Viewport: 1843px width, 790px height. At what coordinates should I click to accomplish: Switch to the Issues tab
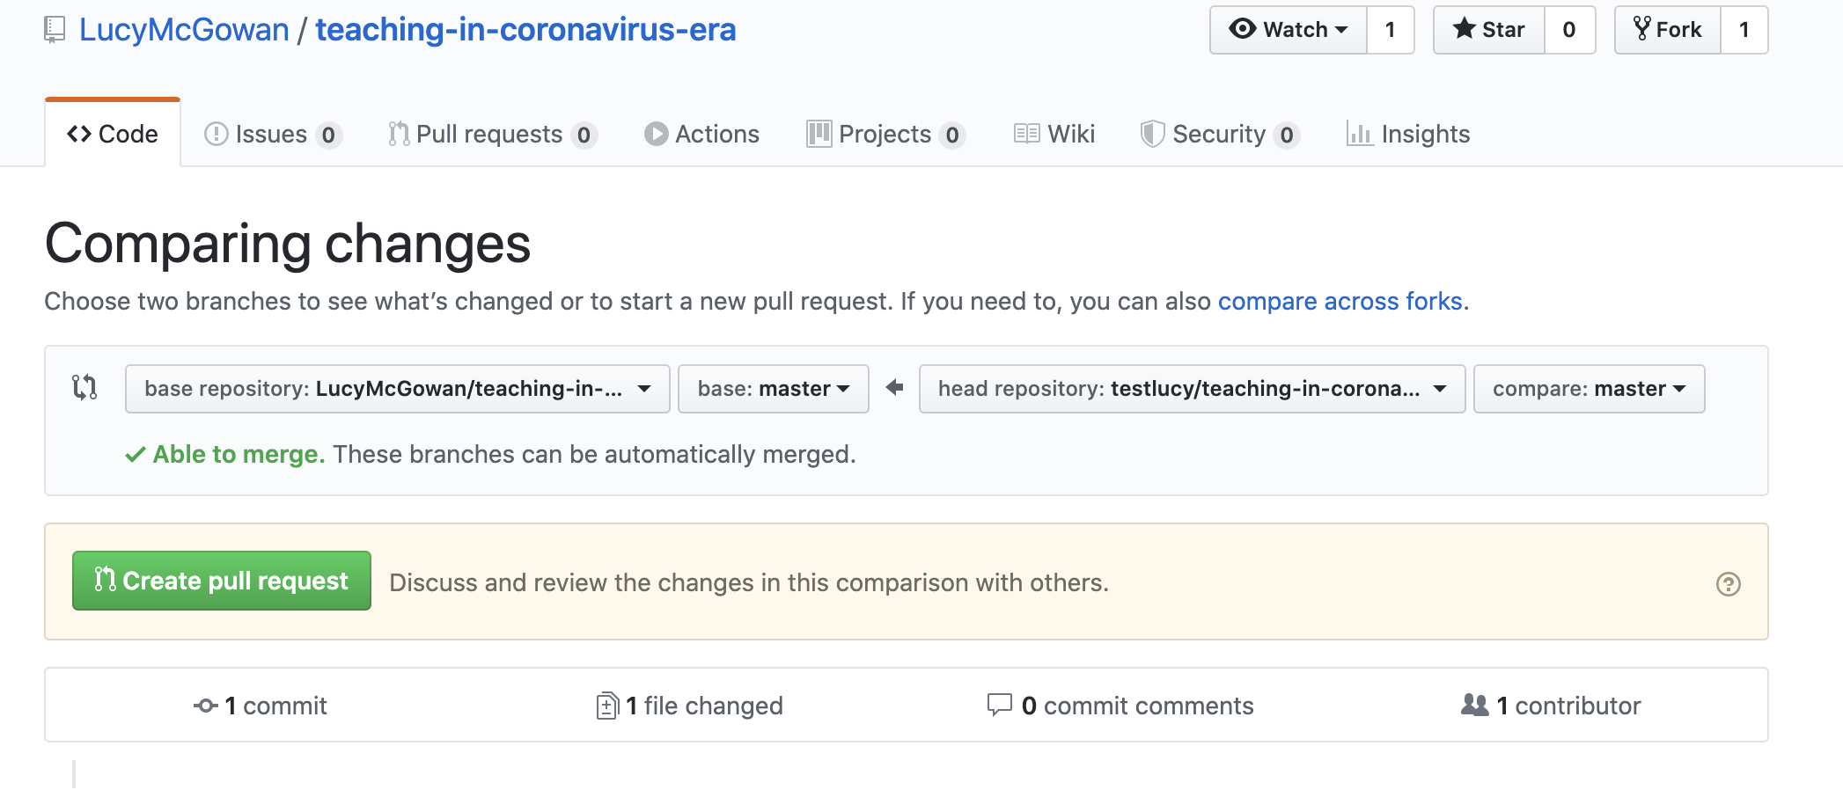click(x=272, y=134)
